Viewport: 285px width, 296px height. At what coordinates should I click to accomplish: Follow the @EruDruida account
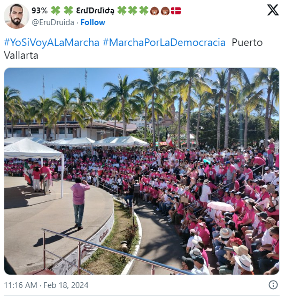[93, 22]
